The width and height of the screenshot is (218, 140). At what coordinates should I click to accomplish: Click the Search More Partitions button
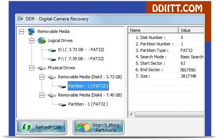point(99,128)
